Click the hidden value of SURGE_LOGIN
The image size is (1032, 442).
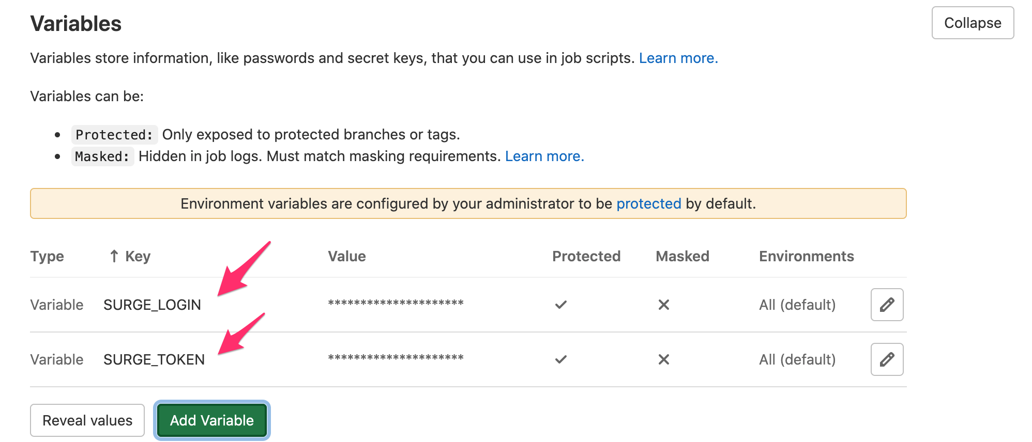pyautogui.click(x=396, y=304)
